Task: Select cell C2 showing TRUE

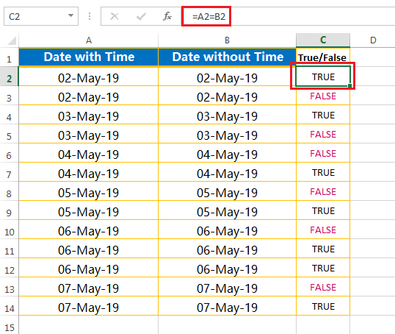Action: (323, 77)
